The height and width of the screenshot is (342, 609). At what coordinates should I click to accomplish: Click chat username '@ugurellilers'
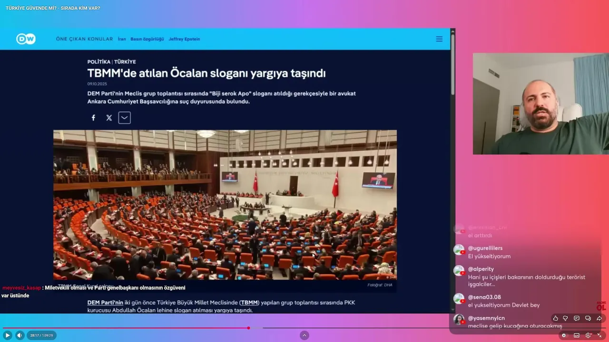pos(485,248)
